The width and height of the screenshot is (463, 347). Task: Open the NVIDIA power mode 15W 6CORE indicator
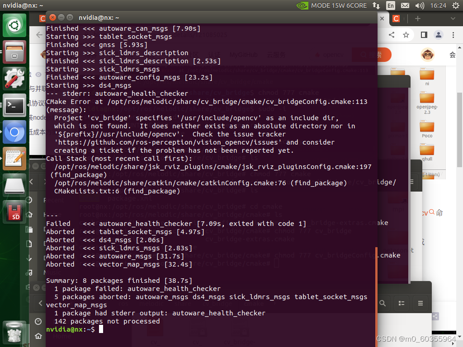pos(331,5)
